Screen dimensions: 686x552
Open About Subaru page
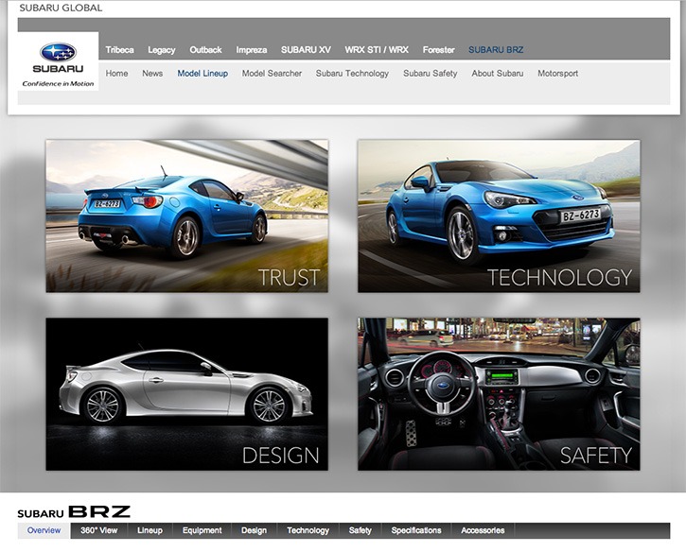pos(498,74)
